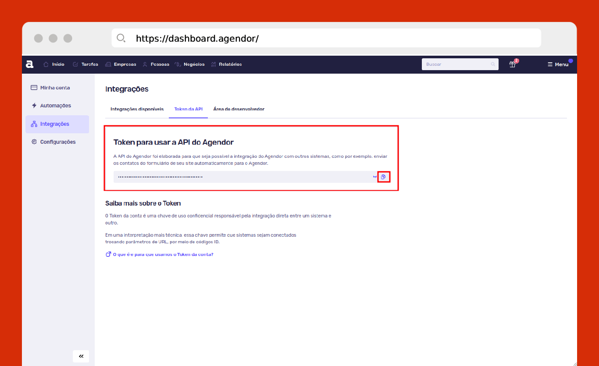The width and height of the screenshot is (599, 366).
Task: Collapse the sidebar with double chevron
Action: click(x=81, y=356)
